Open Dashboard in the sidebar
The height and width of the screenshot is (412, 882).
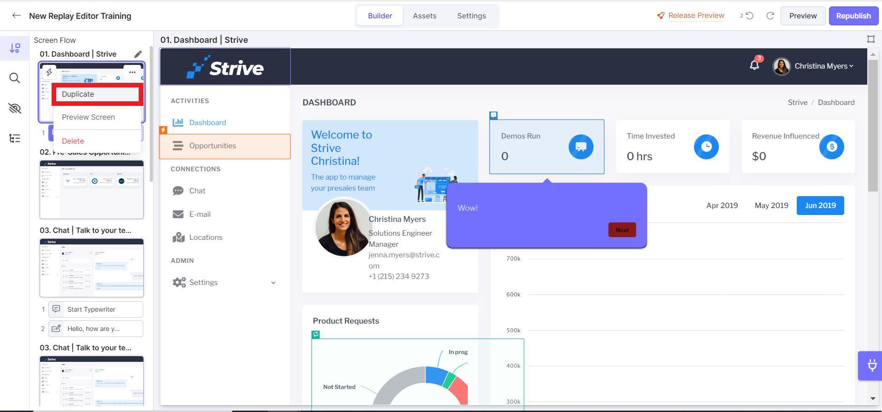(207, 122)
